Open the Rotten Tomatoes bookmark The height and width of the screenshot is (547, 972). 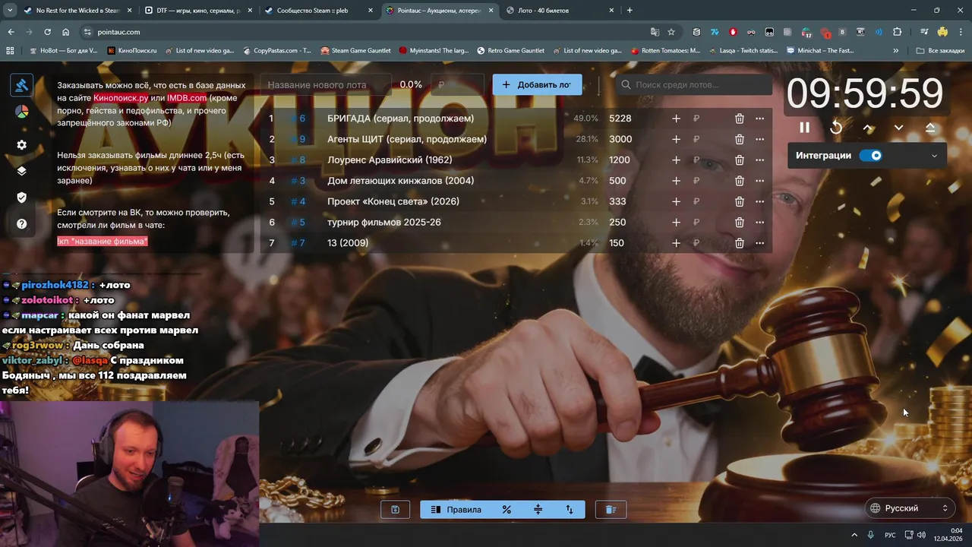tap(665, 51)
